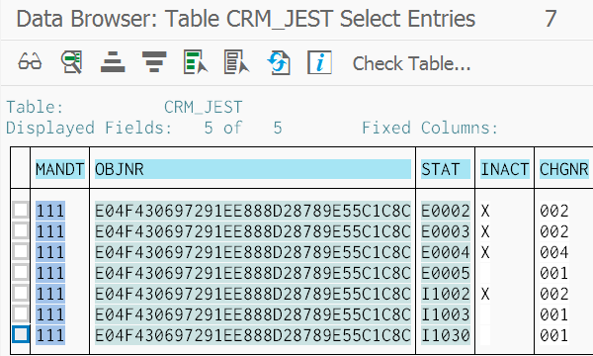Image resolution: width=593 pixels, height=356 pixels.
Task: Click the MANDT value 111 in row E0005
Action: [x=50, y=273]
